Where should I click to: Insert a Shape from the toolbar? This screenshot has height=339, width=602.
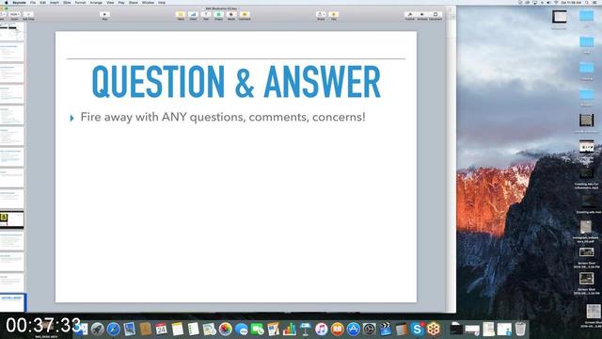coord(218,15)
